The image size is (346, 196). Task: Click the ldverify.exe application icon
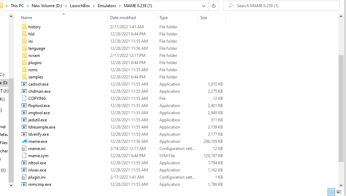click(24, 134)
